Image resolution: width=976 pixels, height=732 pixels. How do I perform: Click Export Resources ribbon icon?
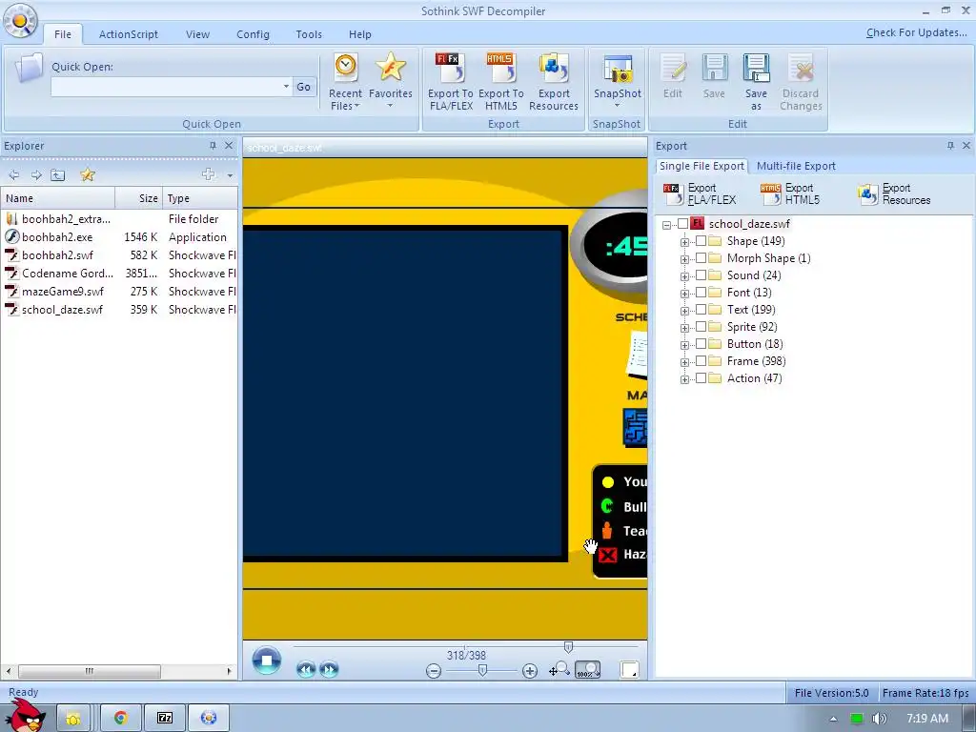point(554,82)
